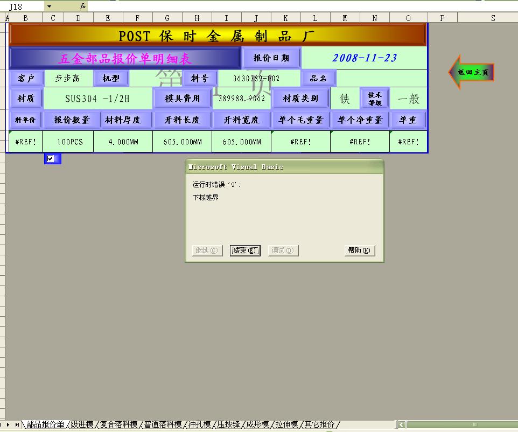
Task: Click the 材质类别 label button
Action: [300, 98]
